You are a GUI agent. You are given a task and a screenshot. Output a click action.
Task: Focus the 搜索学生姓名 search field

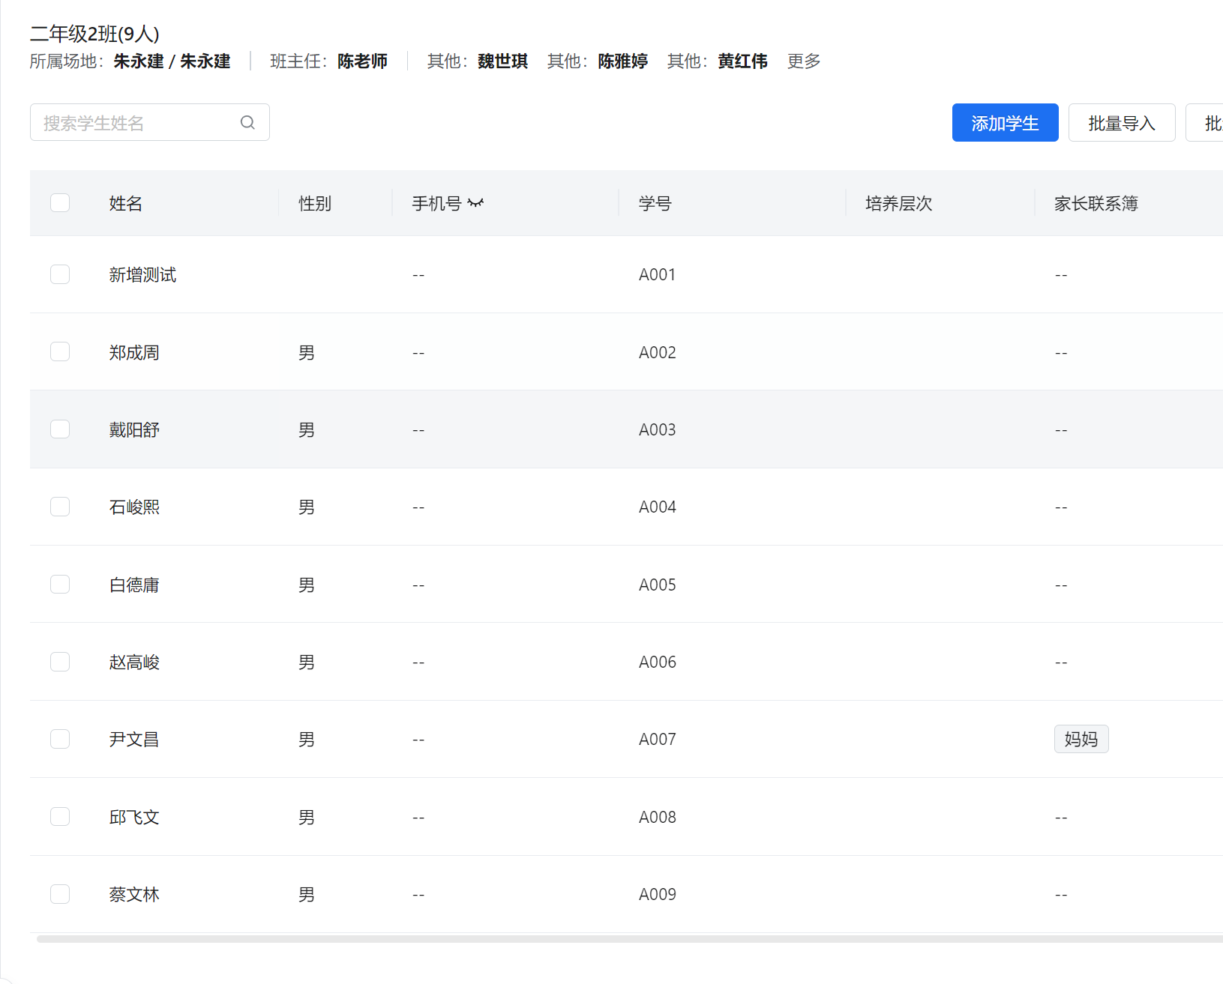pyautogui.click(x=150, y=122)
